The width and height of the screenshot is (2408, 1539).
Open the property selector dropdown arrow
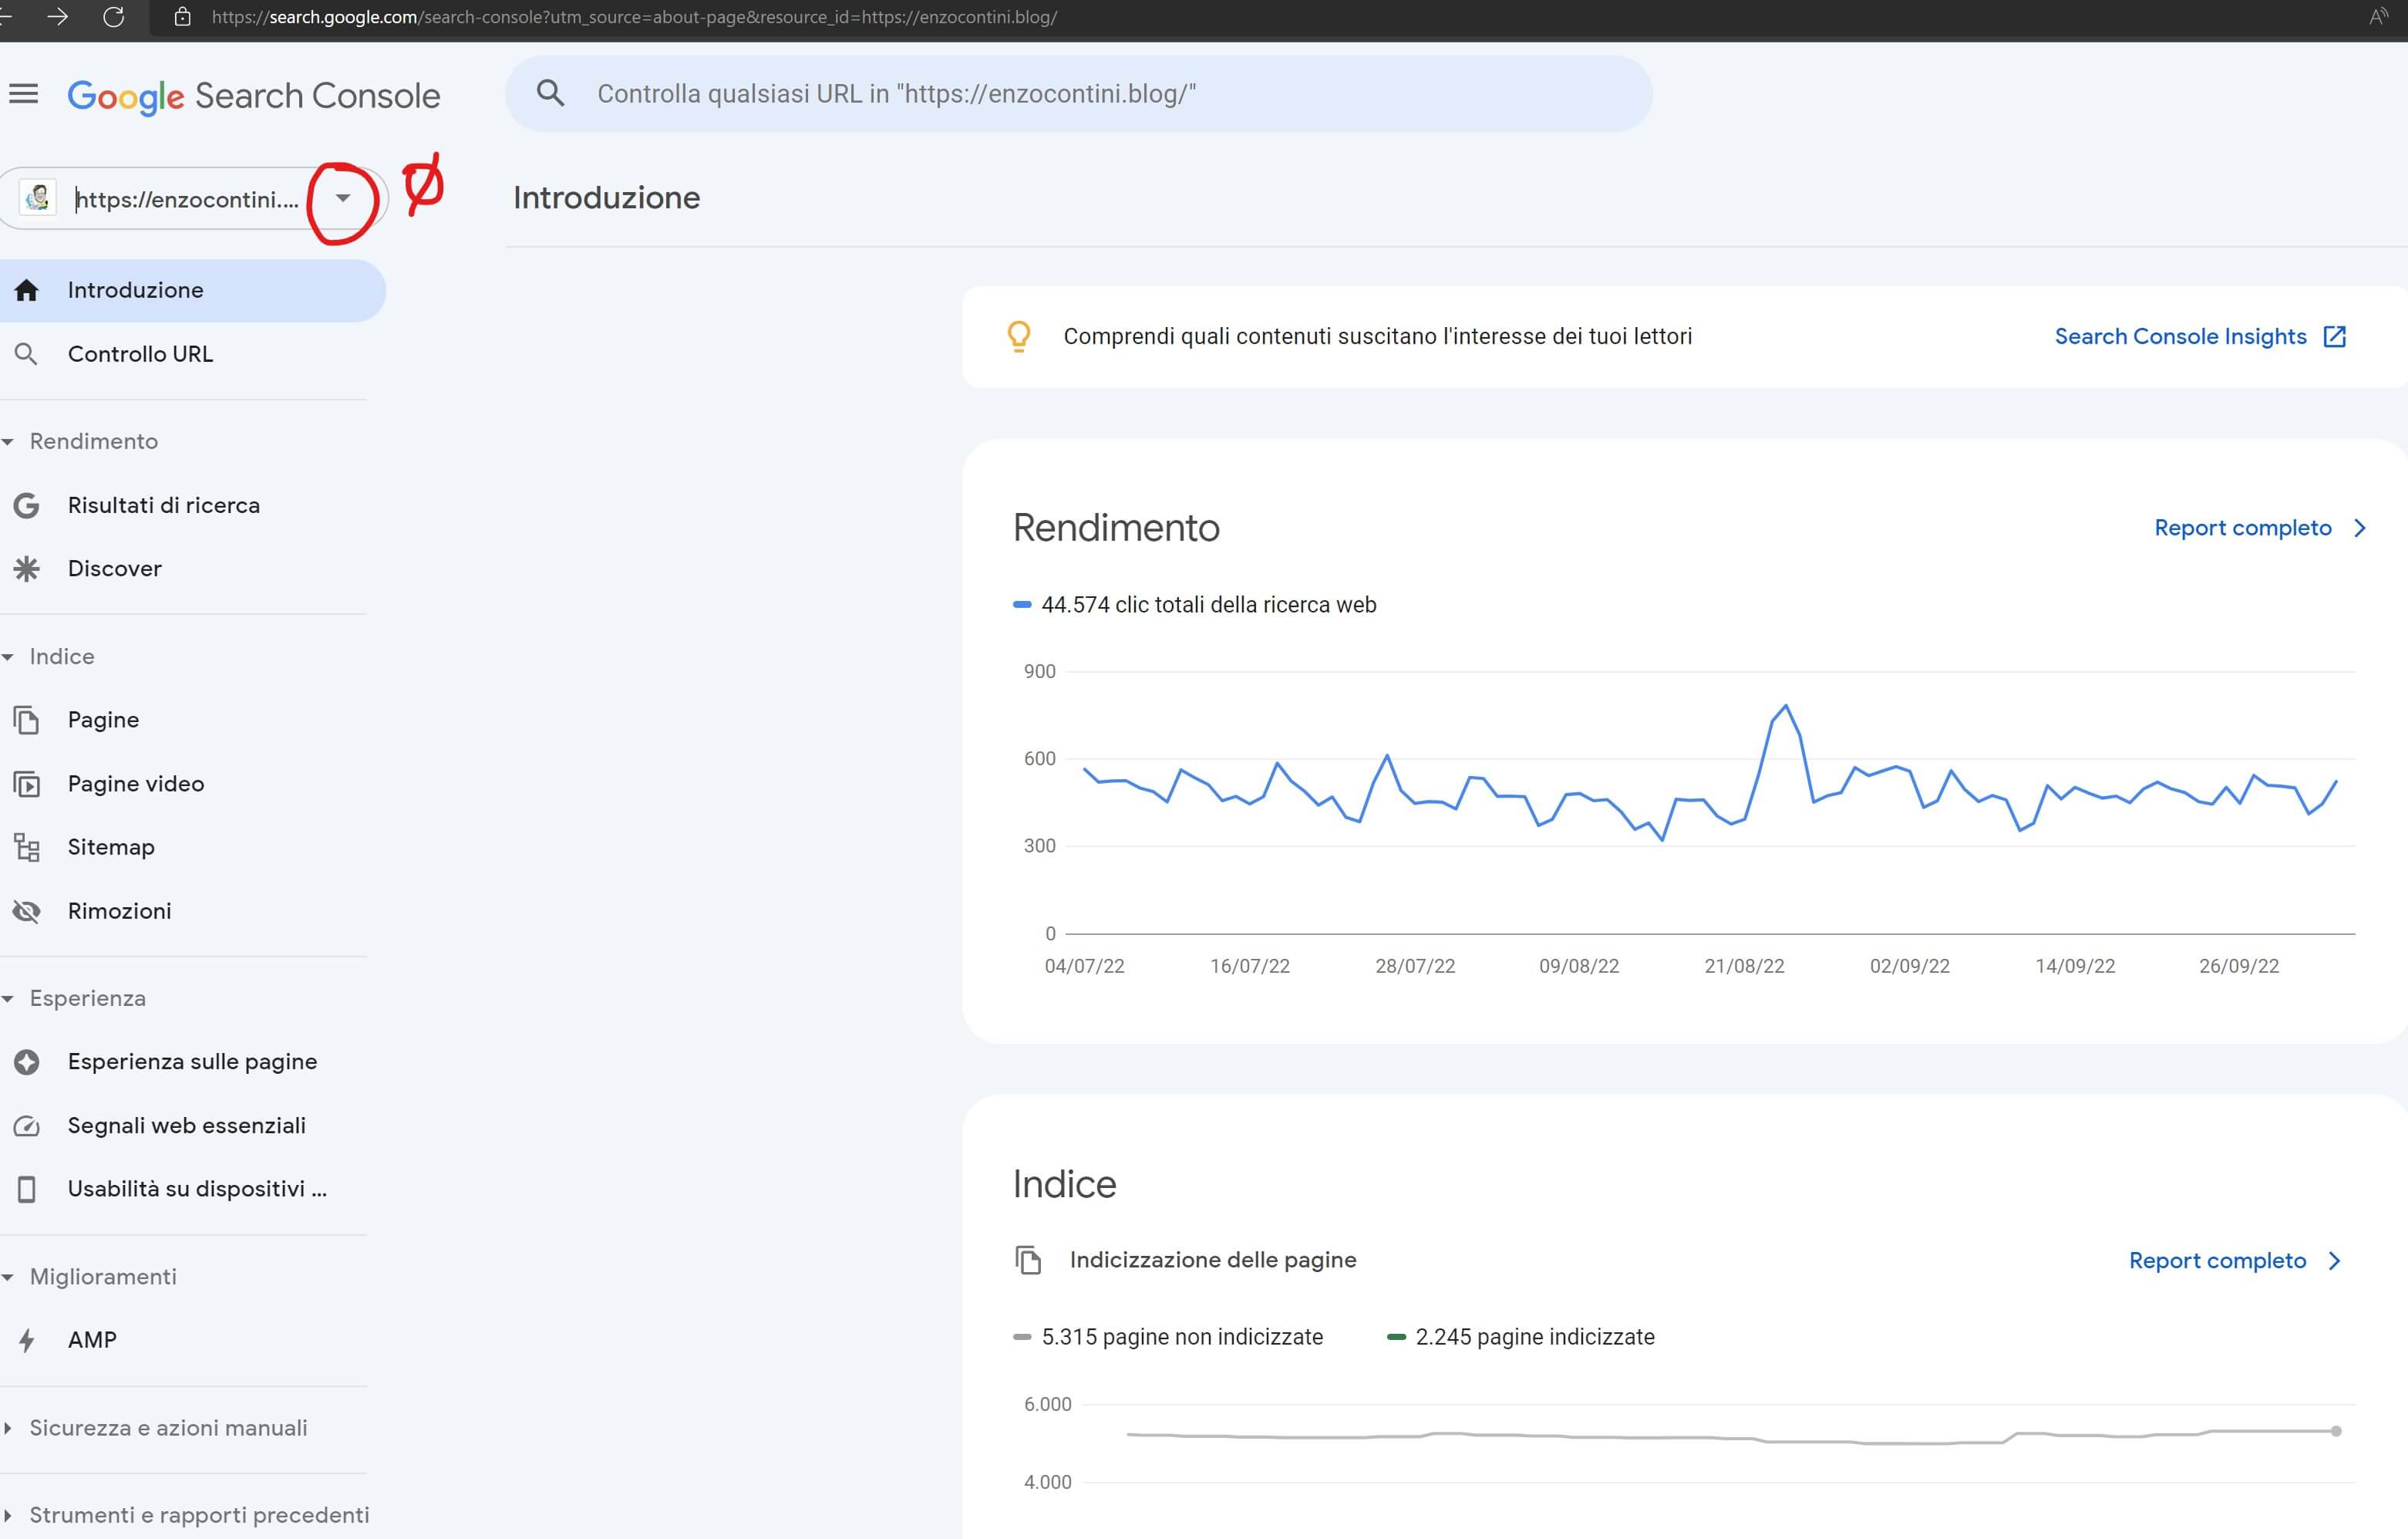[x=343, y=198]
